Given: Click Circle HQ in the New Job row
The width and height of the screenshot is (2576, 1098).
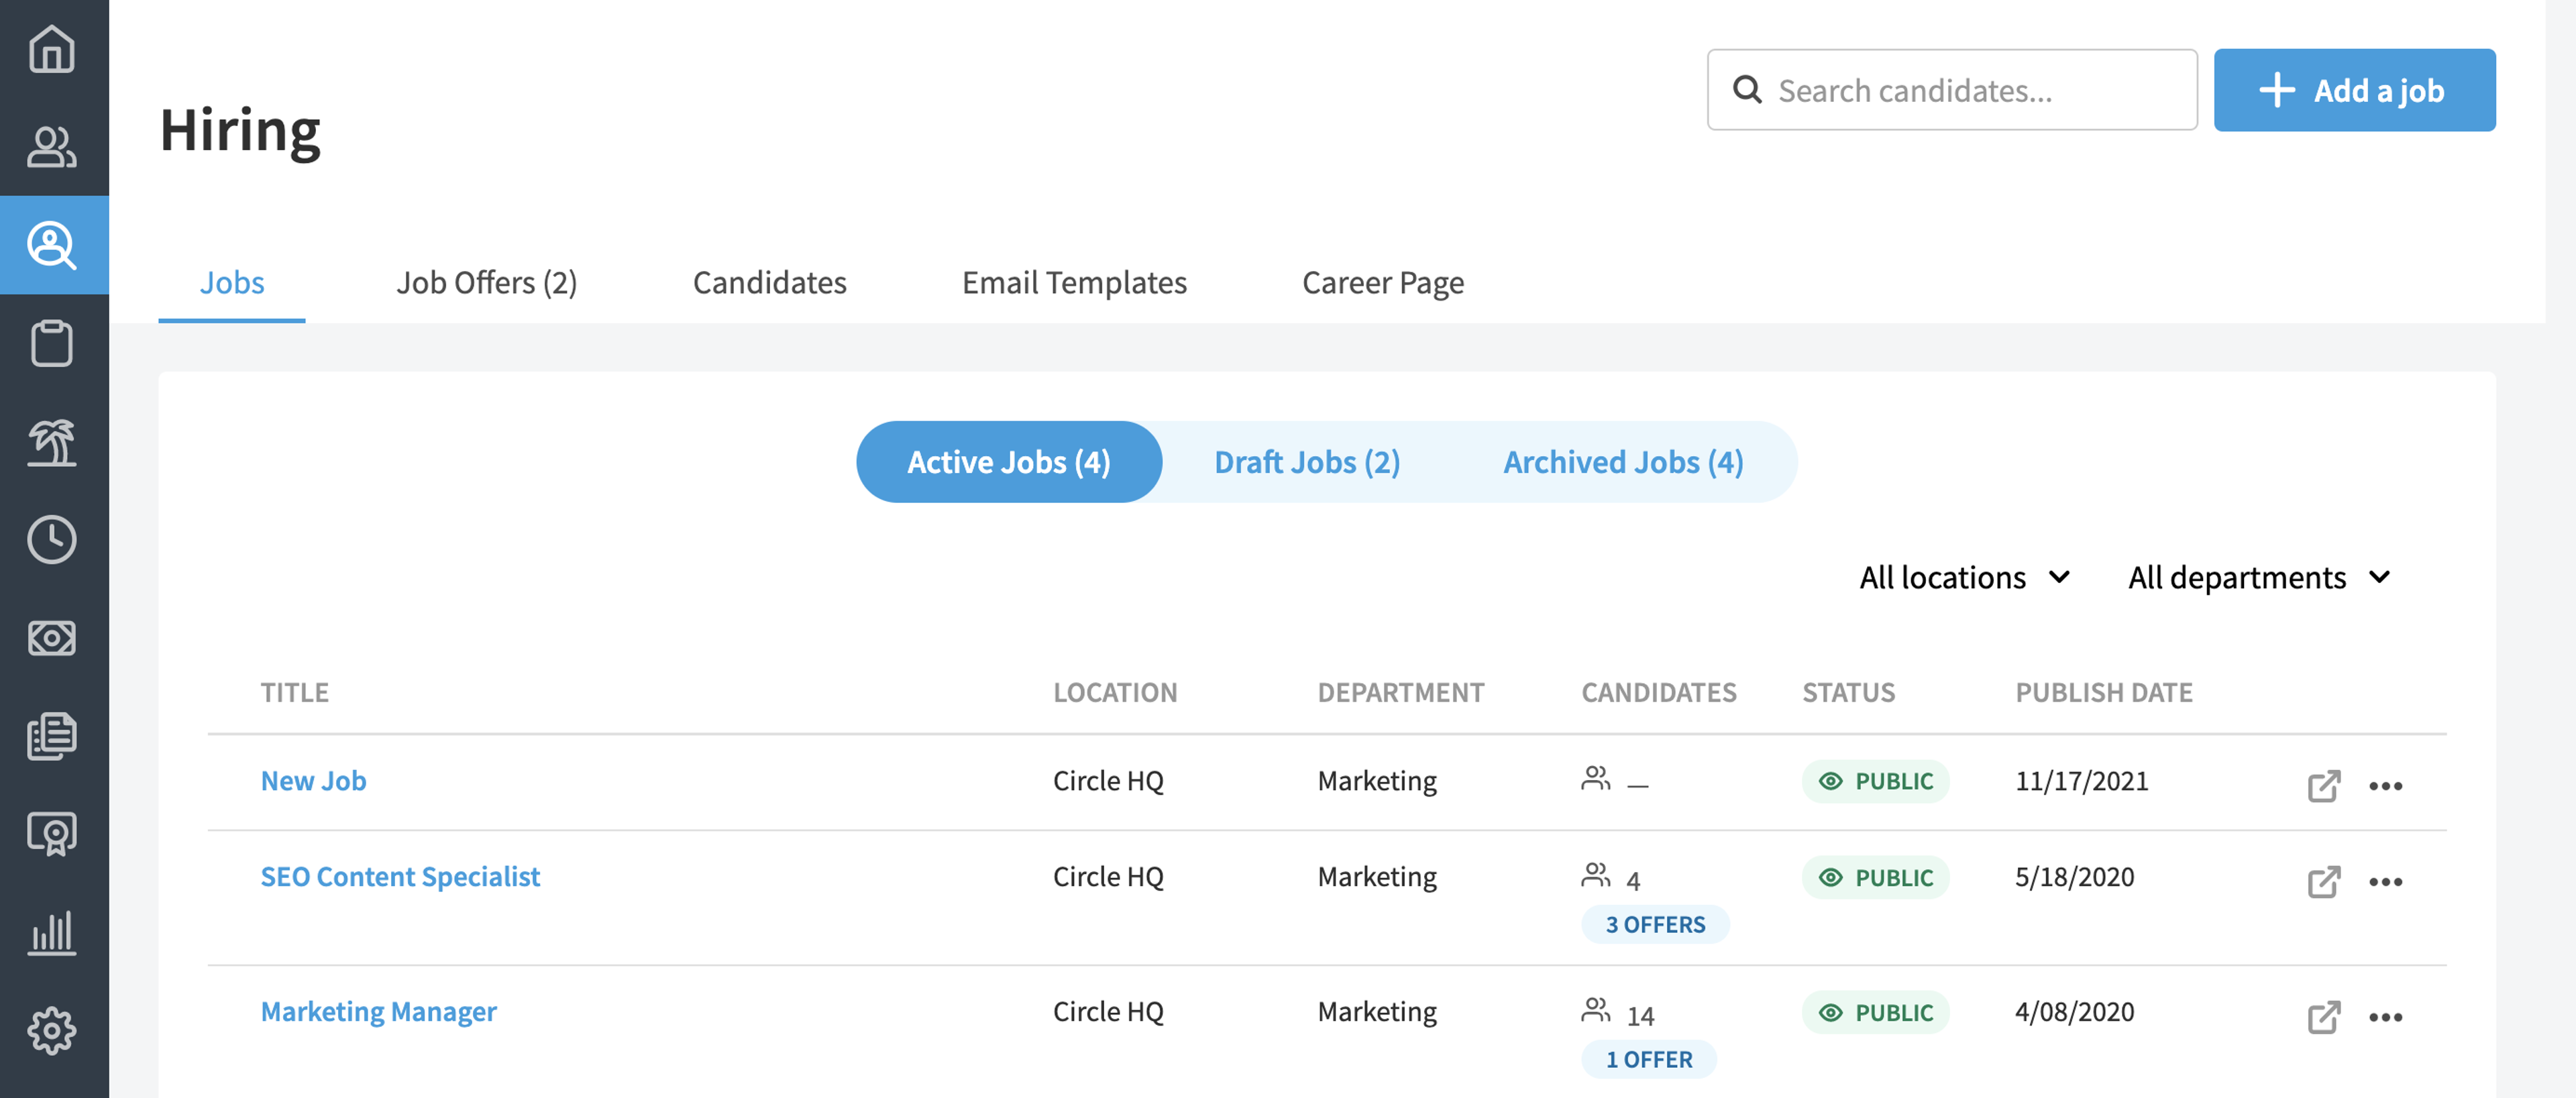Looking at the screenshot, I should pos(1108,781).
